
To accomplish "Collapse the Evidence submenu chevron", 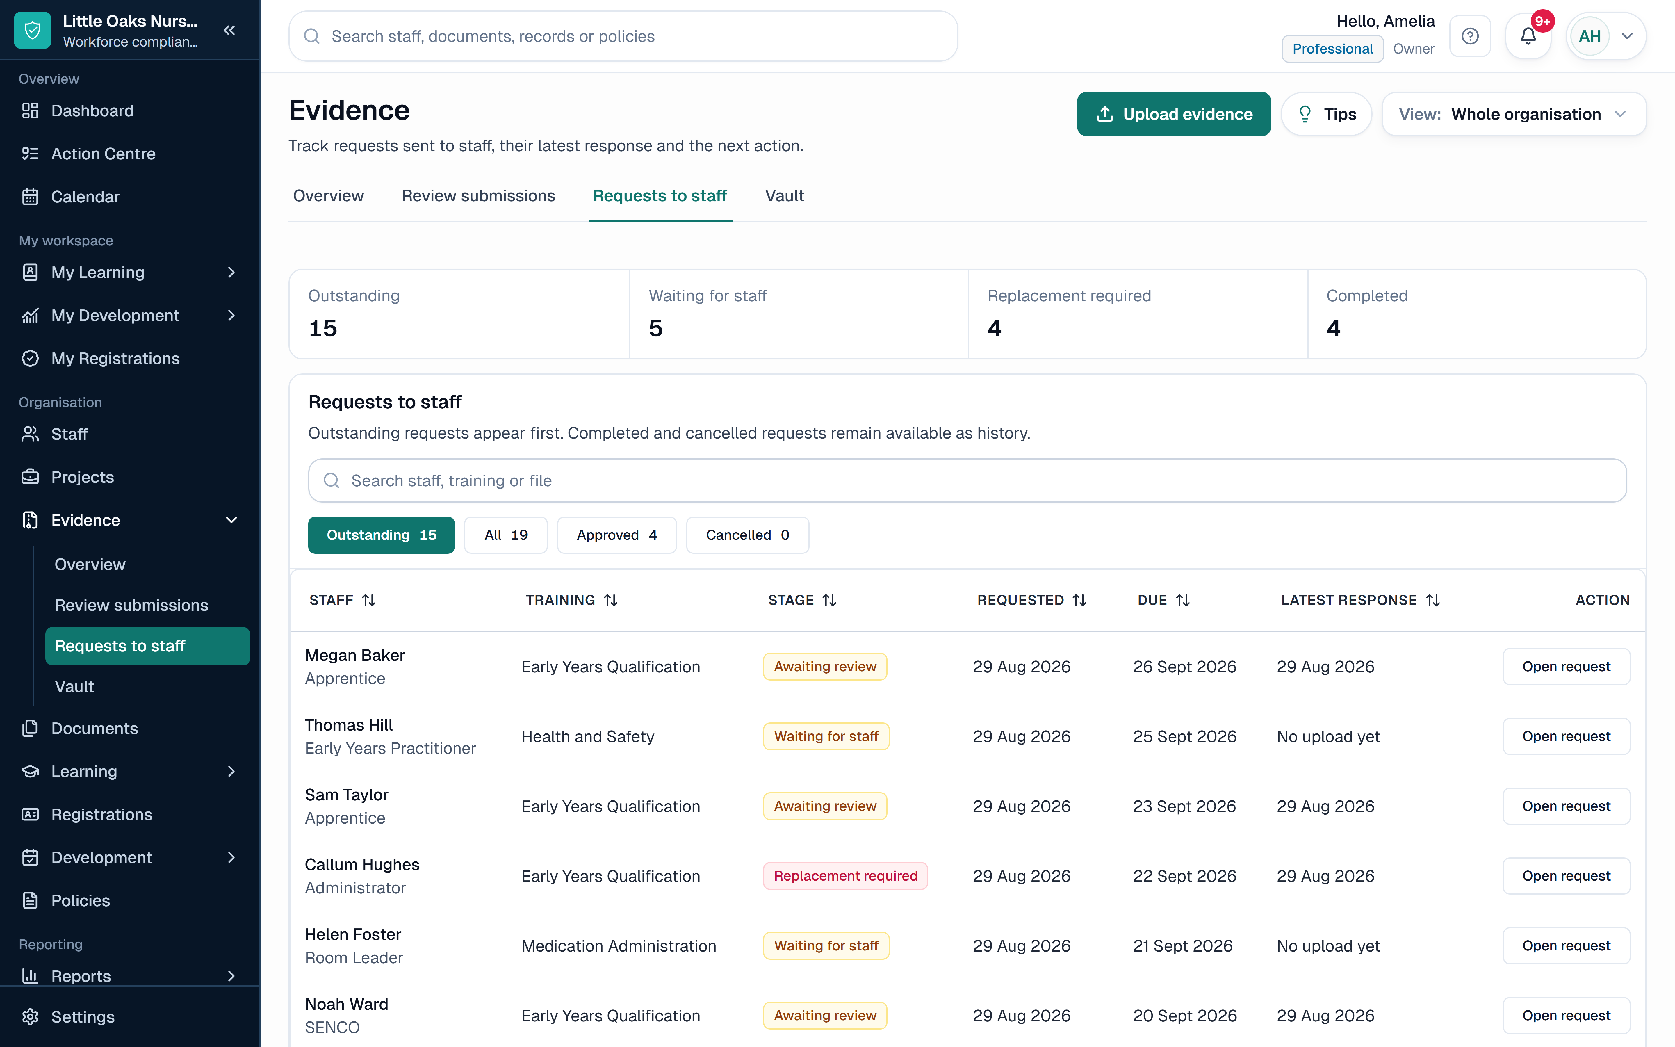I will tap(231, 520).
